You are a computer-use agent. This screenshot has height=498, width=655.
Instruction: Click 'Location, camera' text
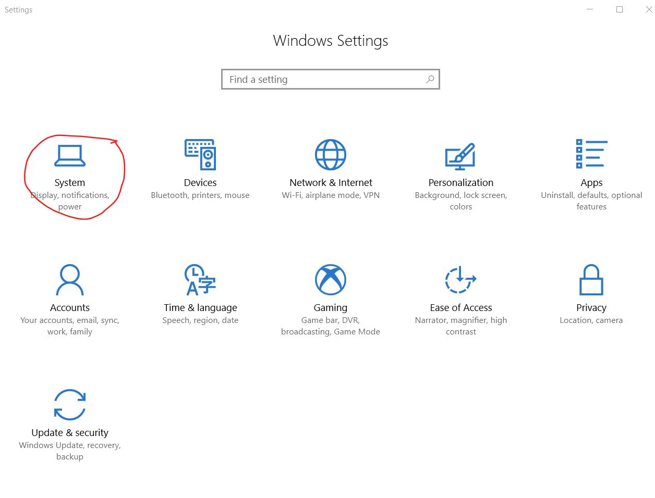point(591,320)
